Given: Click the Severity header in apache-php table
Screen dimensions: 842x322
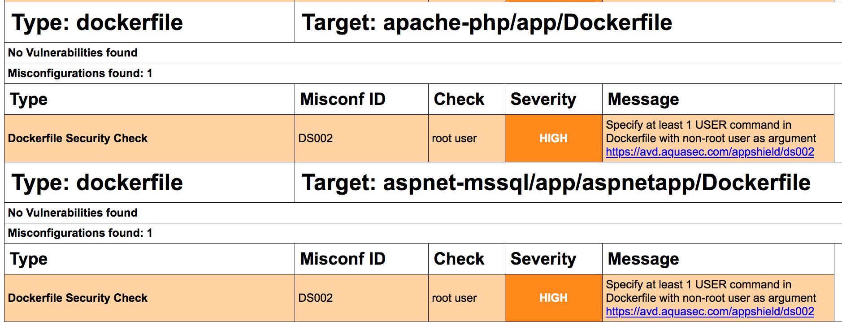Looking at the screenshot, I should pyautogui.click(x=543, y=100).
